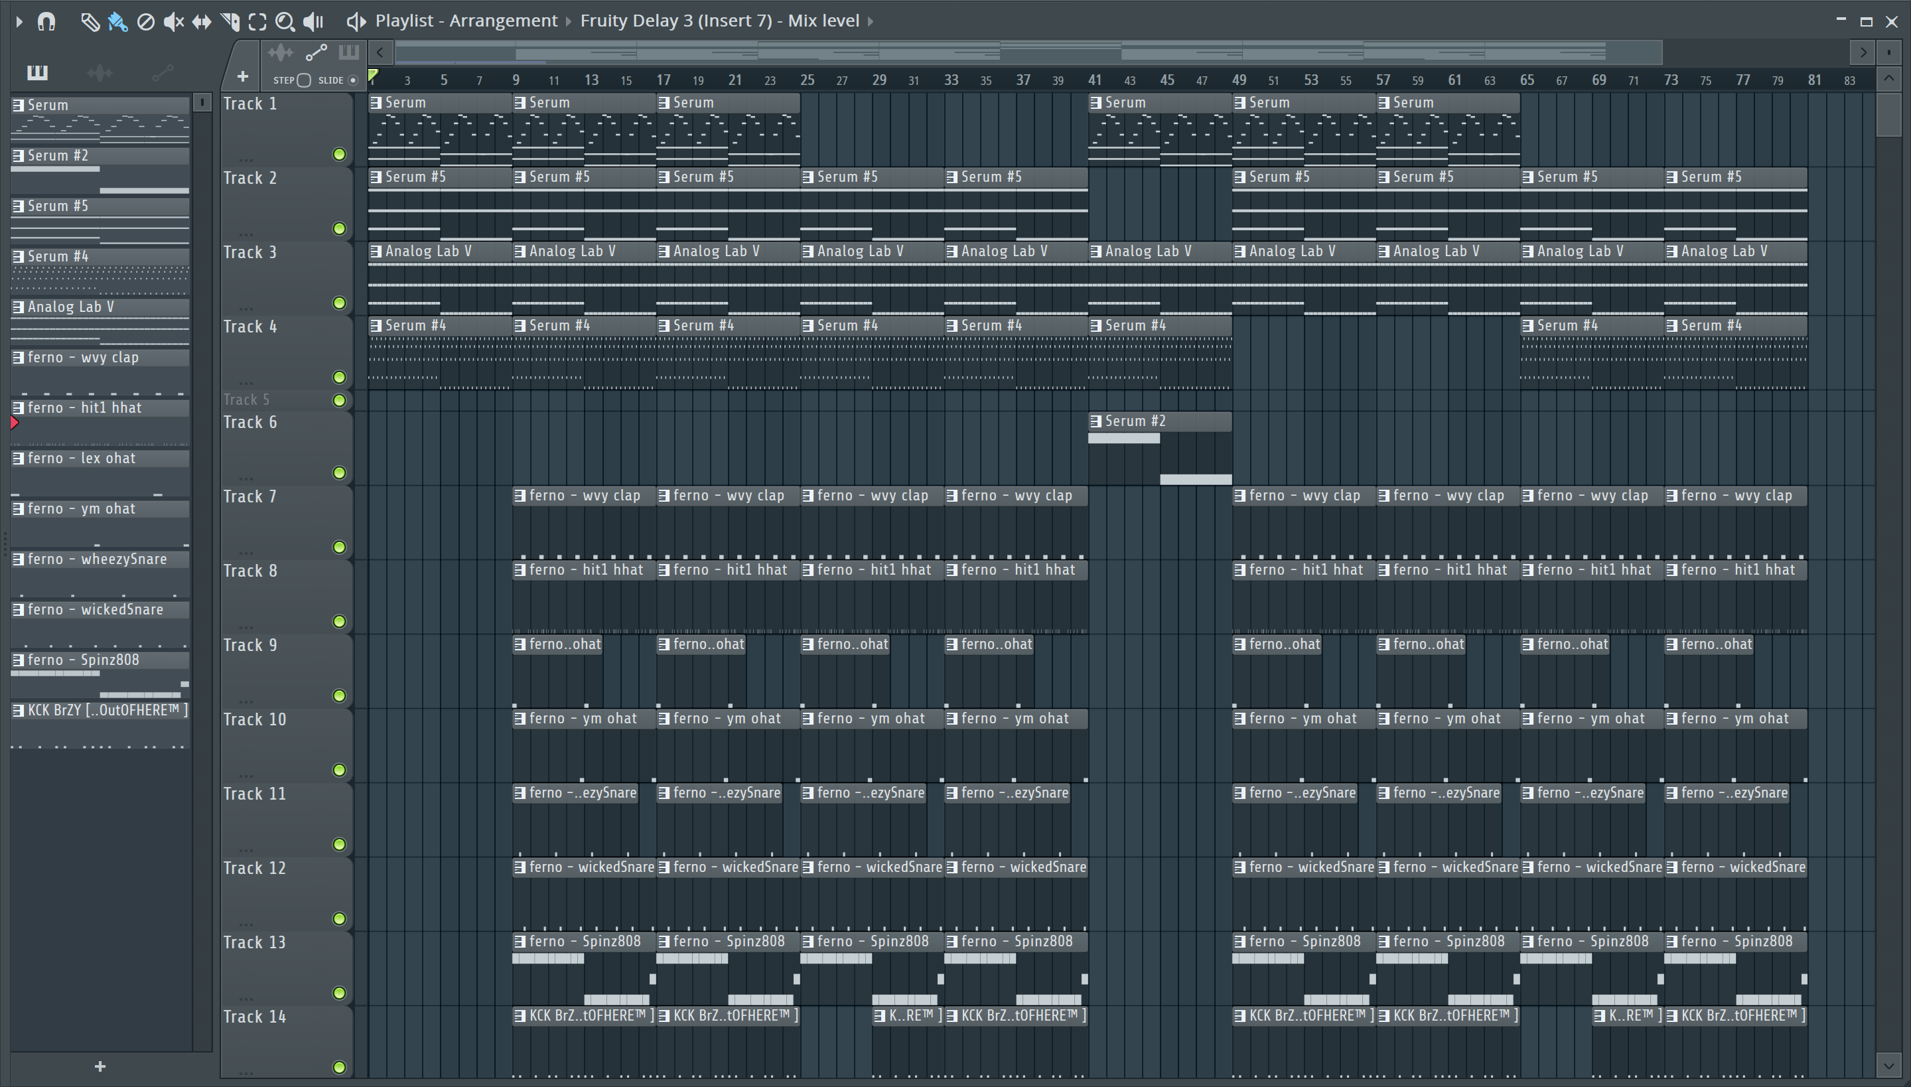
Task: Mute Track 5 with its green light
Action: pyautogui.click(x=340, y=400)
